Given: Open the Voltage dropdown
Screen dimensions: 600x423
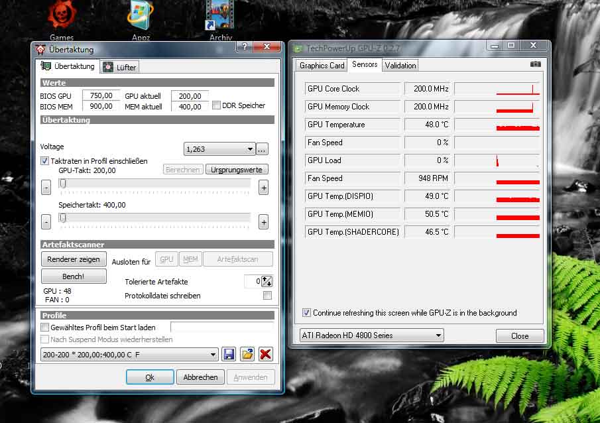Looking at the screenshot, I should (219, 149).
